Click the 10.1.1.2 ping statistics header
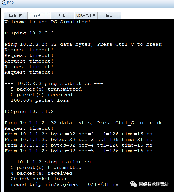 point(54,162)
